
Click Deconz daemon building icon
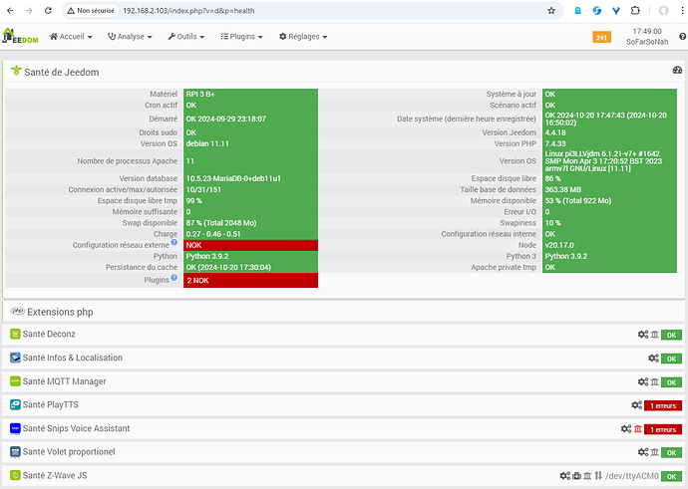point(655,335)
